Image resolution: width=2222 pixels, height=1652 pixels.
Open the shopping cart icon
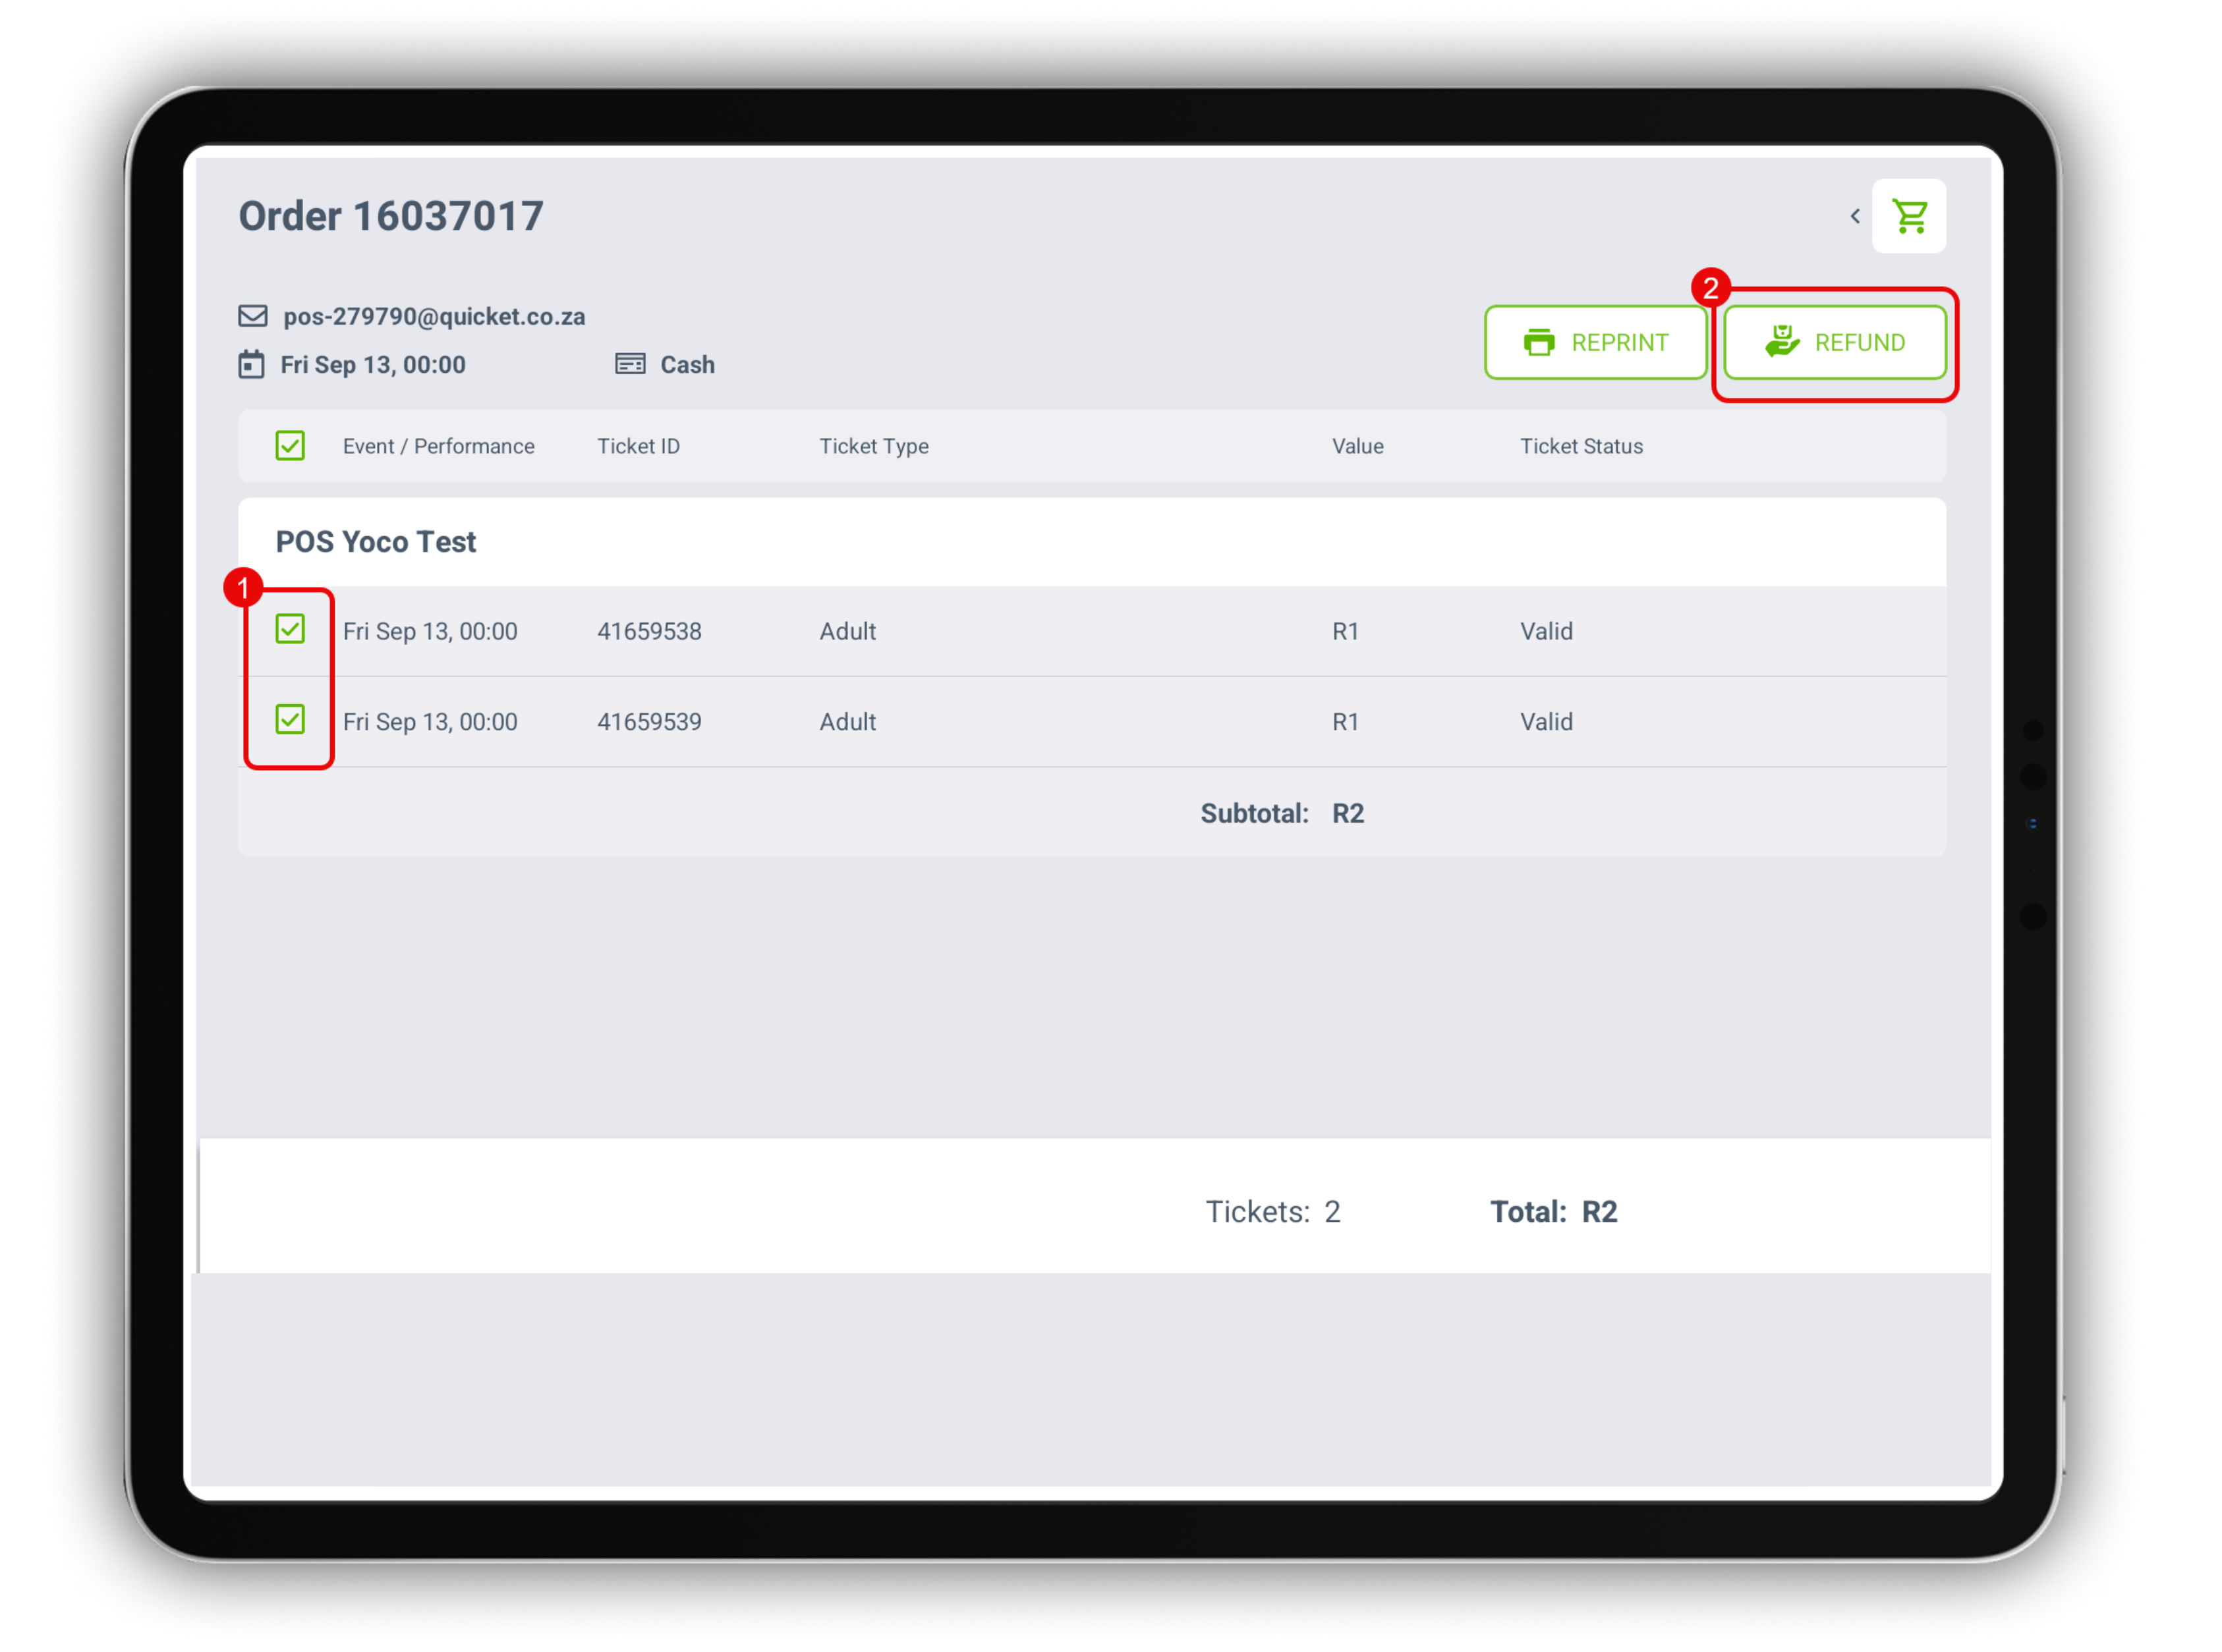(x=1909, y=216)
